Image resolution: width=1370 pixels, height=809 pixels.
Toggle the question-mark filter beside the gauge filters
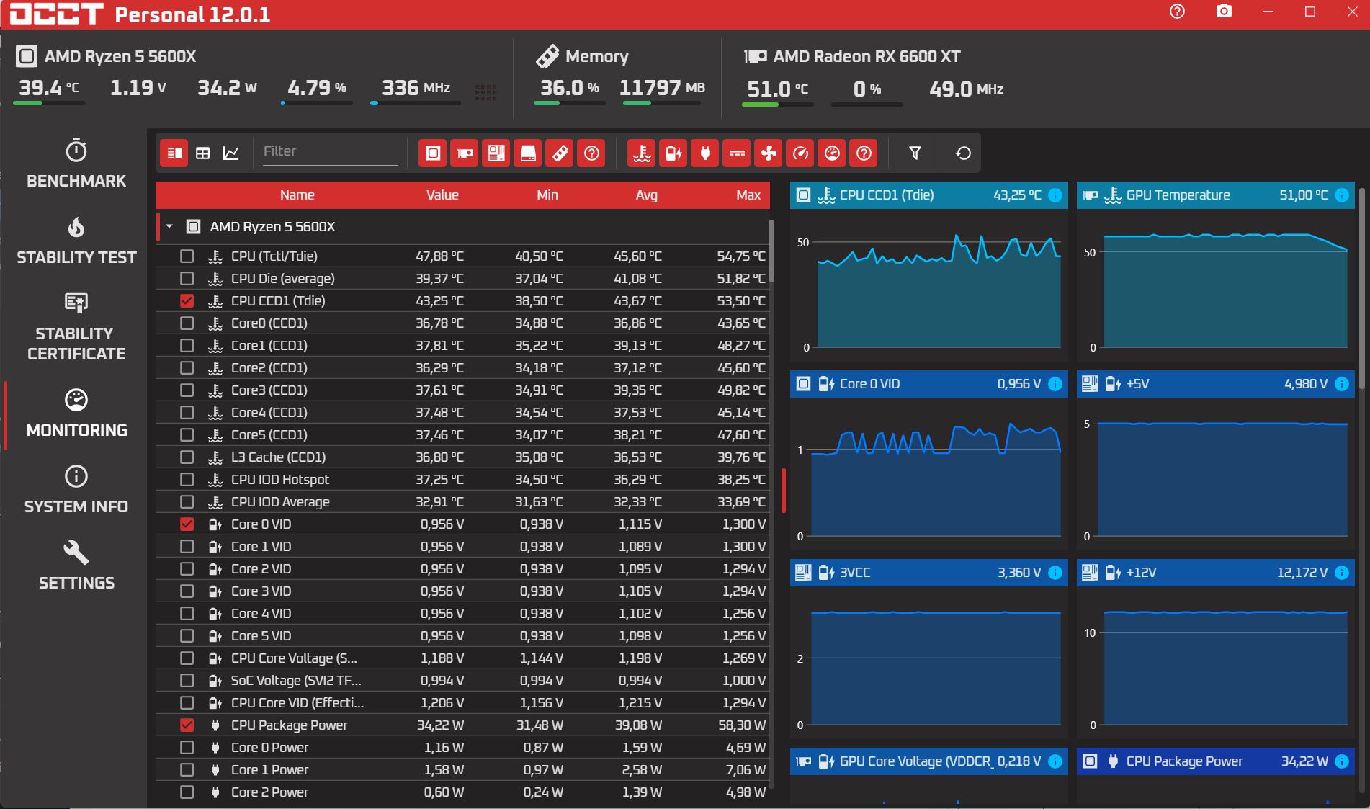click(864, 153)
